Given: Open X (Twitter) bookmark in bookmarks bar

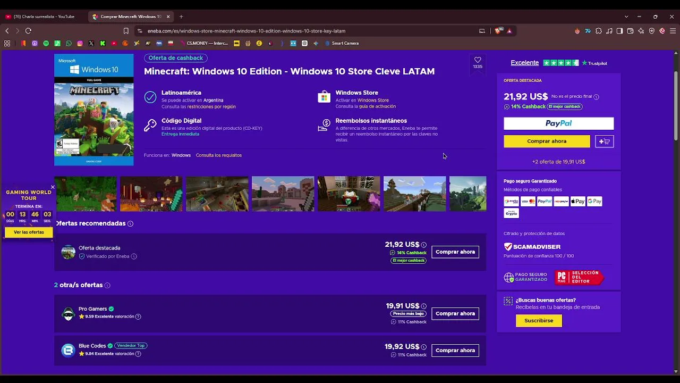Looking at the screenshot, I should click(x=91, y=43).
